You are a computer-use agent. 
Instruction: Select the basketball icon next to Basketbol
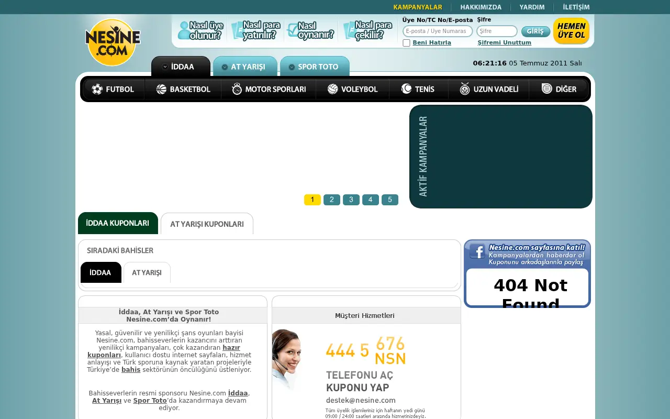[x=161, y=90]
